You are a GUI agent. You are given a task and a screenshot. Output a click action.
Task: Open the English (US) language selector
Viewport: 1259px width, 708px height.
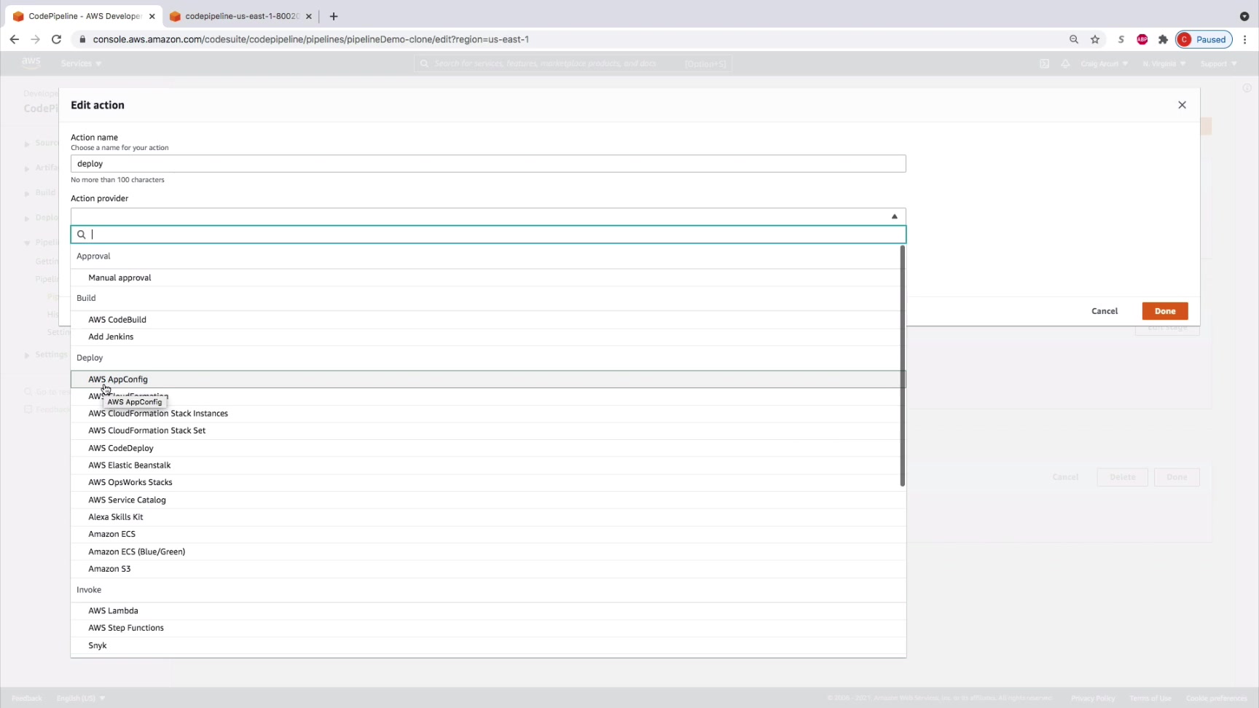point(81,698)
